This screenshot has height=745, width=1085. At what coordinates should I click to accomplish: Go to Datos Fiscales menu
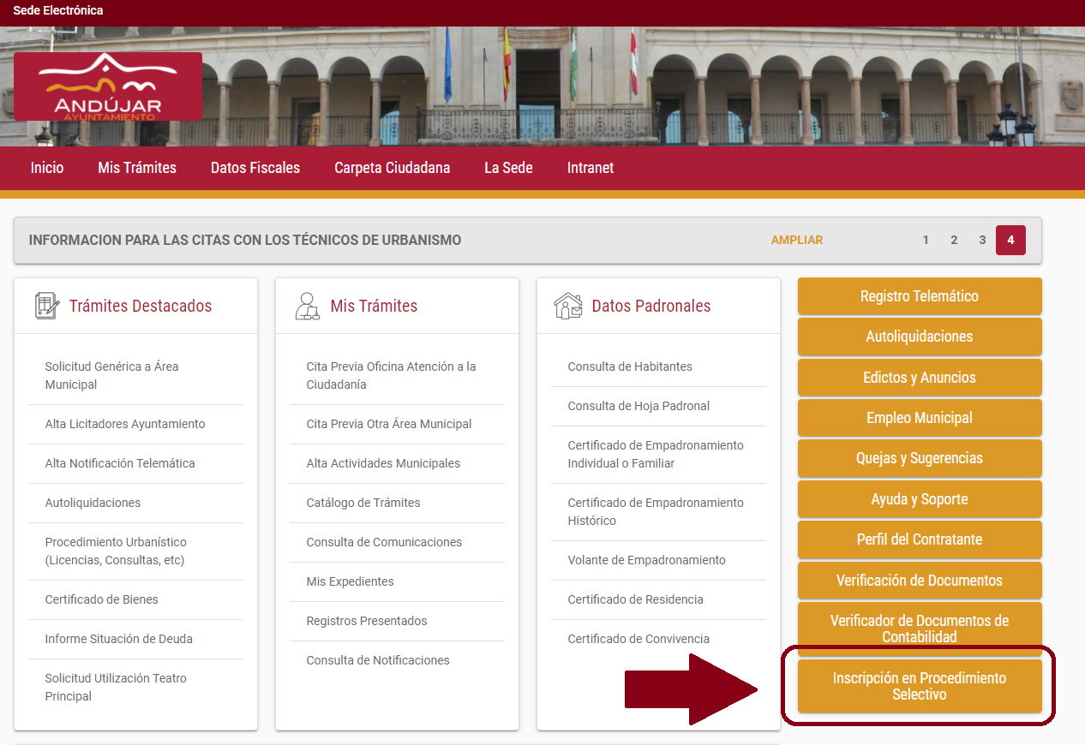pos(255,168)
